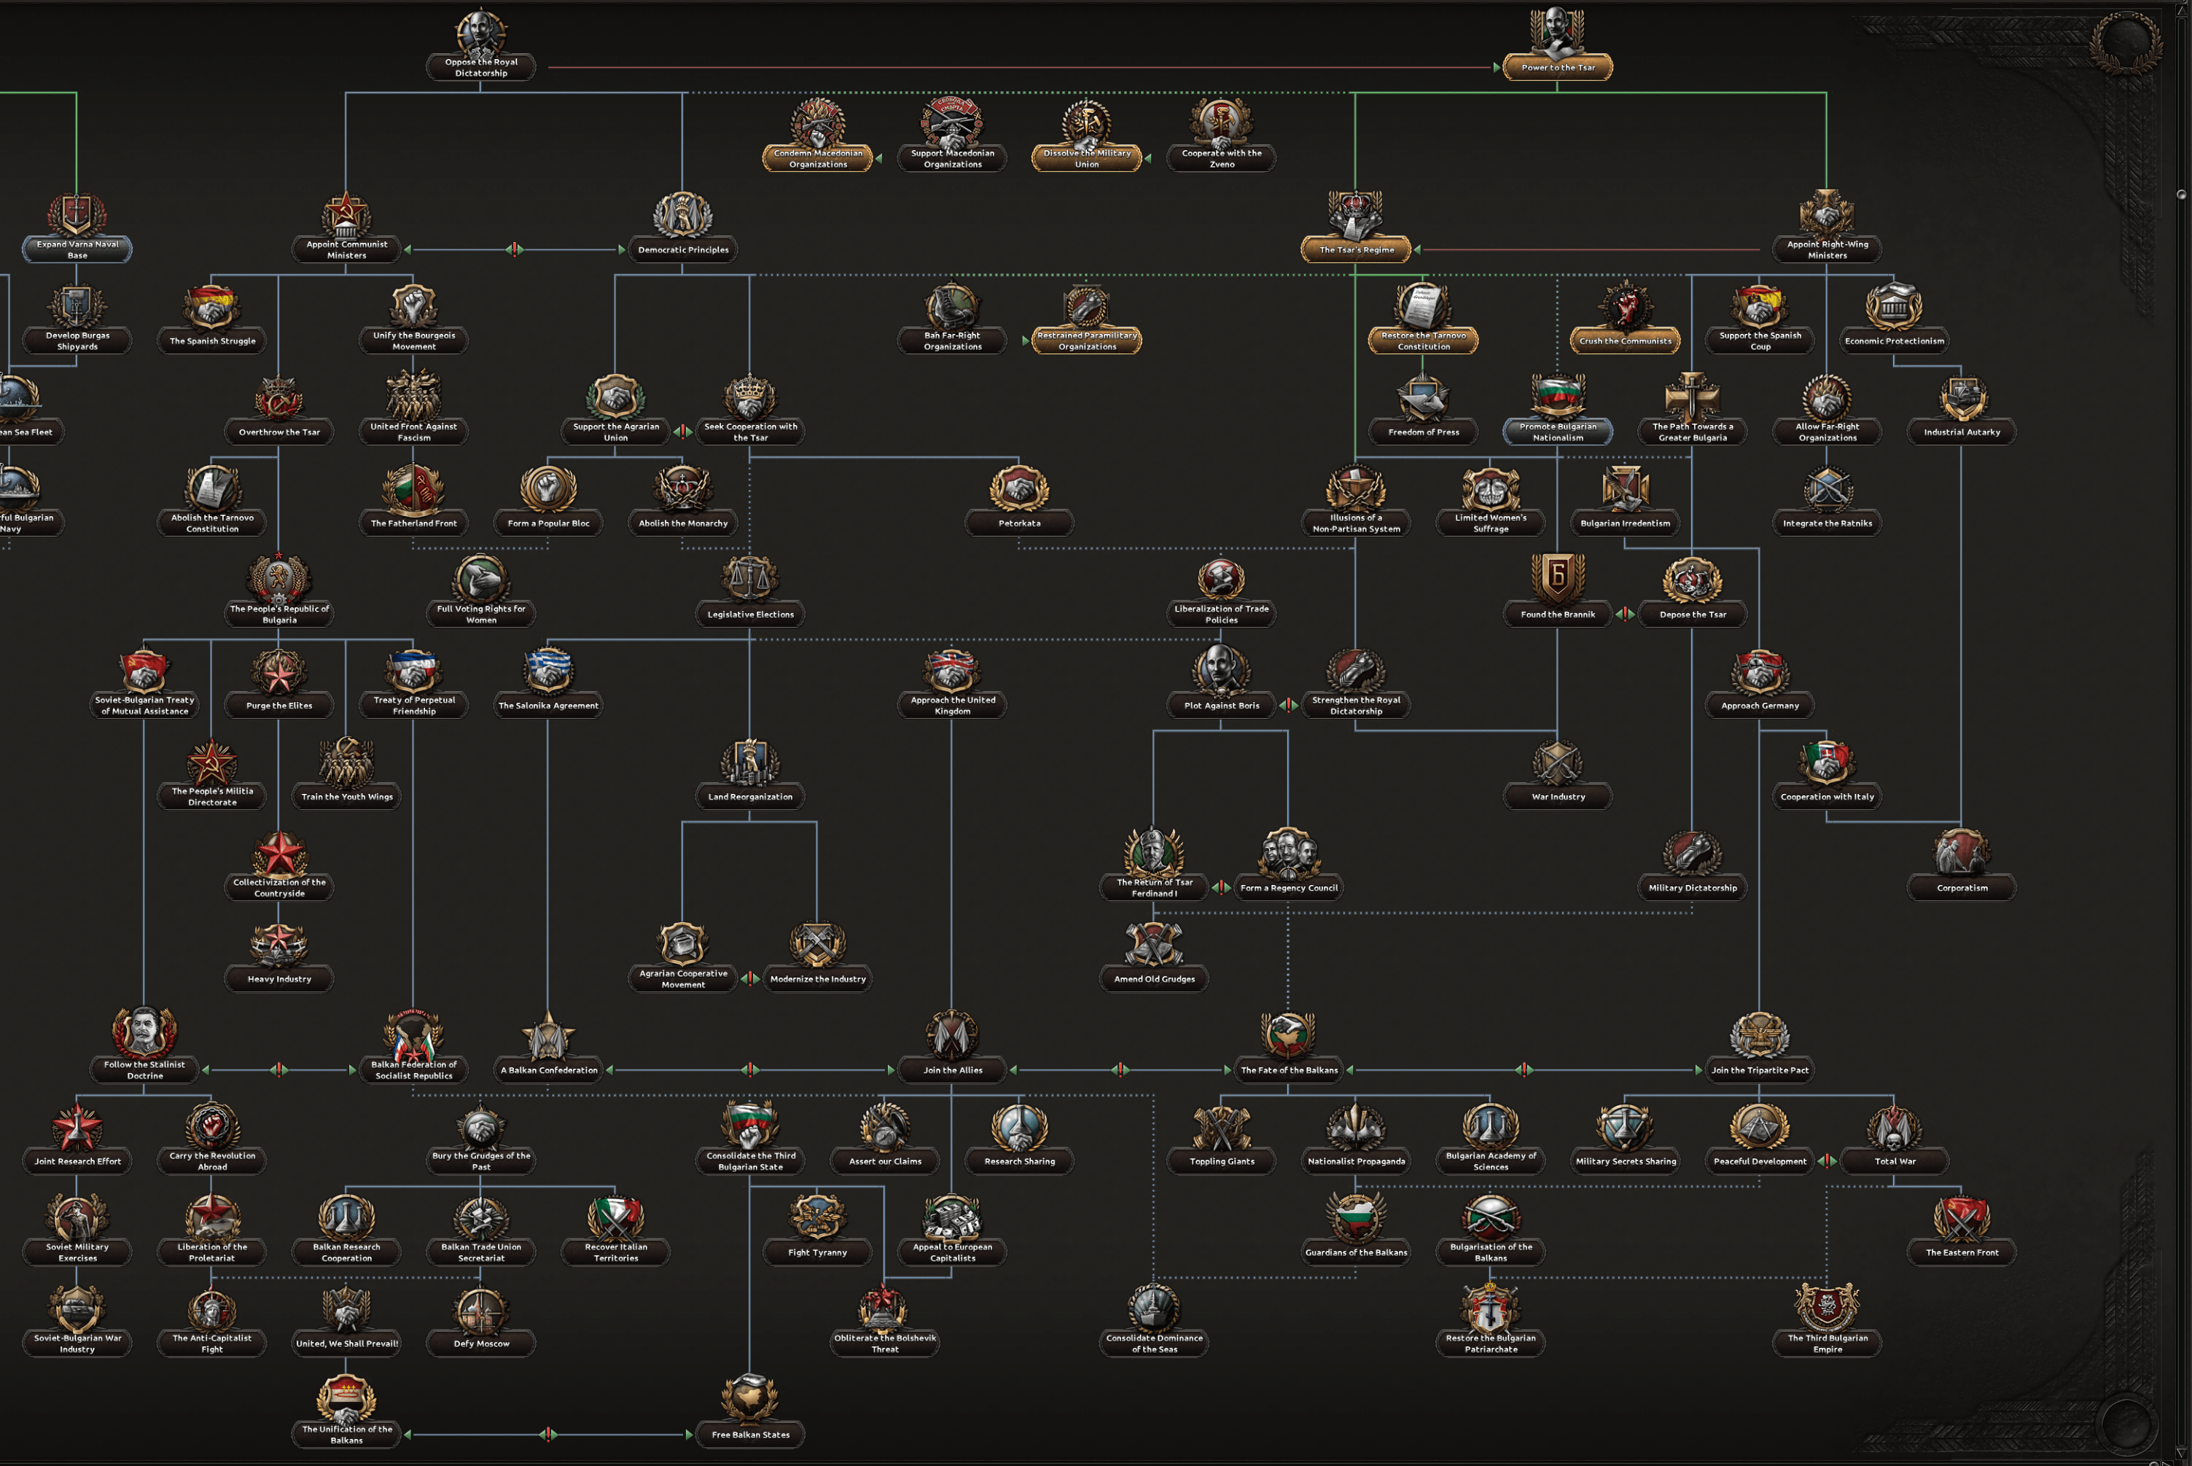This screenshot has width=2192, height=1466.
Task: Click The Salonika Agreement flag icon
Action: click(x=547, y=671)
